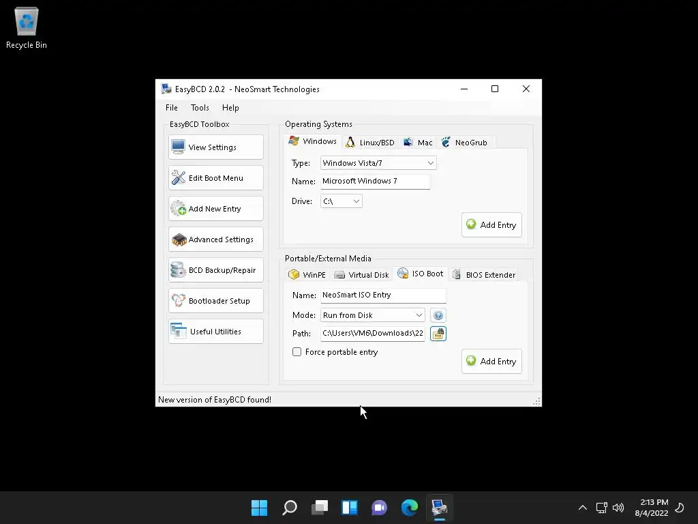
Task: Open the Tools menu
Action: click(200, 108)
